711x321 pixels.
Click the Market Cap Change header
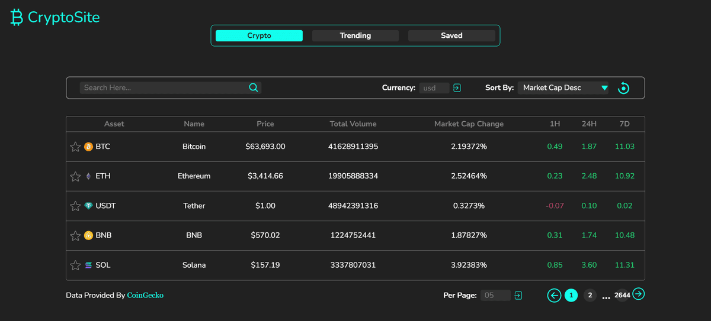coord(469,124)
